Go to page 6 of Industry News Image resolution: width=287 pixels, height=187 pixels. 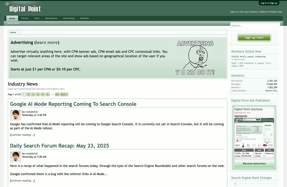(48, 95)
